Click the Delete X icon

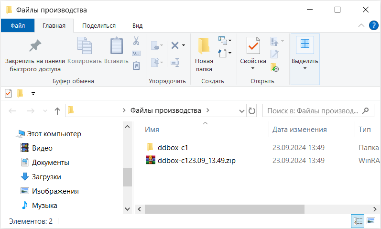point(175,45)
